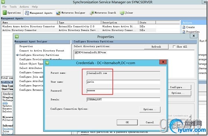
Task: Switch to Management Agents view
Action: (39, 13)
